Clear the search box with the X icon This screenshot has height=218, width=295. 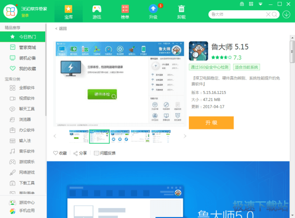(268, 14)
